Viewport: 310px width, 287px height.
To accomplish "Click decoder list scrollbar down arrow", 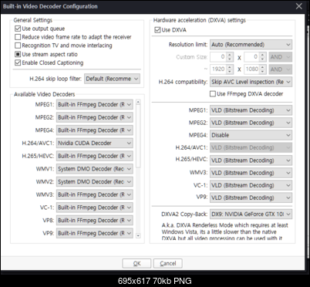I will tap(138, 235).
